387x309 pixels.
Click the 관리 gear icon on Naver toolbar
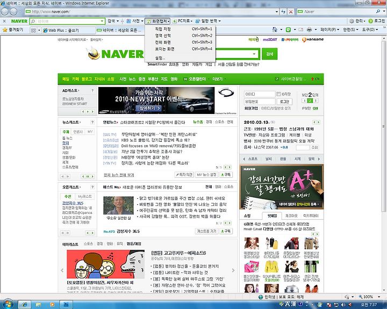(x=352, y=21)
